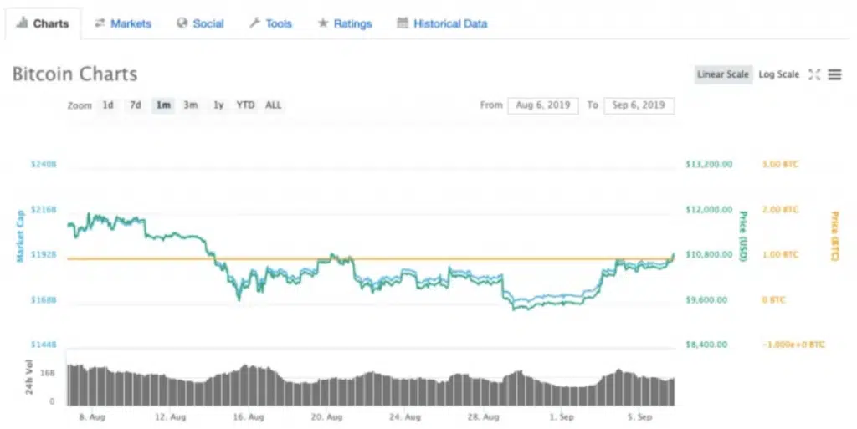Click the wrench icon beside Tools
Viewport: 857px width, 429px height.
tap(254, 23)
